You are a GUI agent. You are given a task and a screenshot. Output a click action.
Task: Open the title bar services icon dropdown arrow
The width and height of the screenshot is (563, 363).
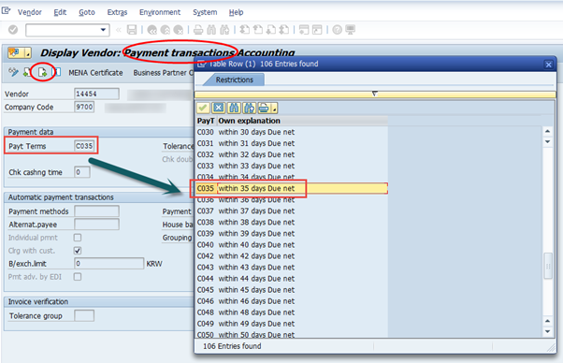click(x=28, y=53)
